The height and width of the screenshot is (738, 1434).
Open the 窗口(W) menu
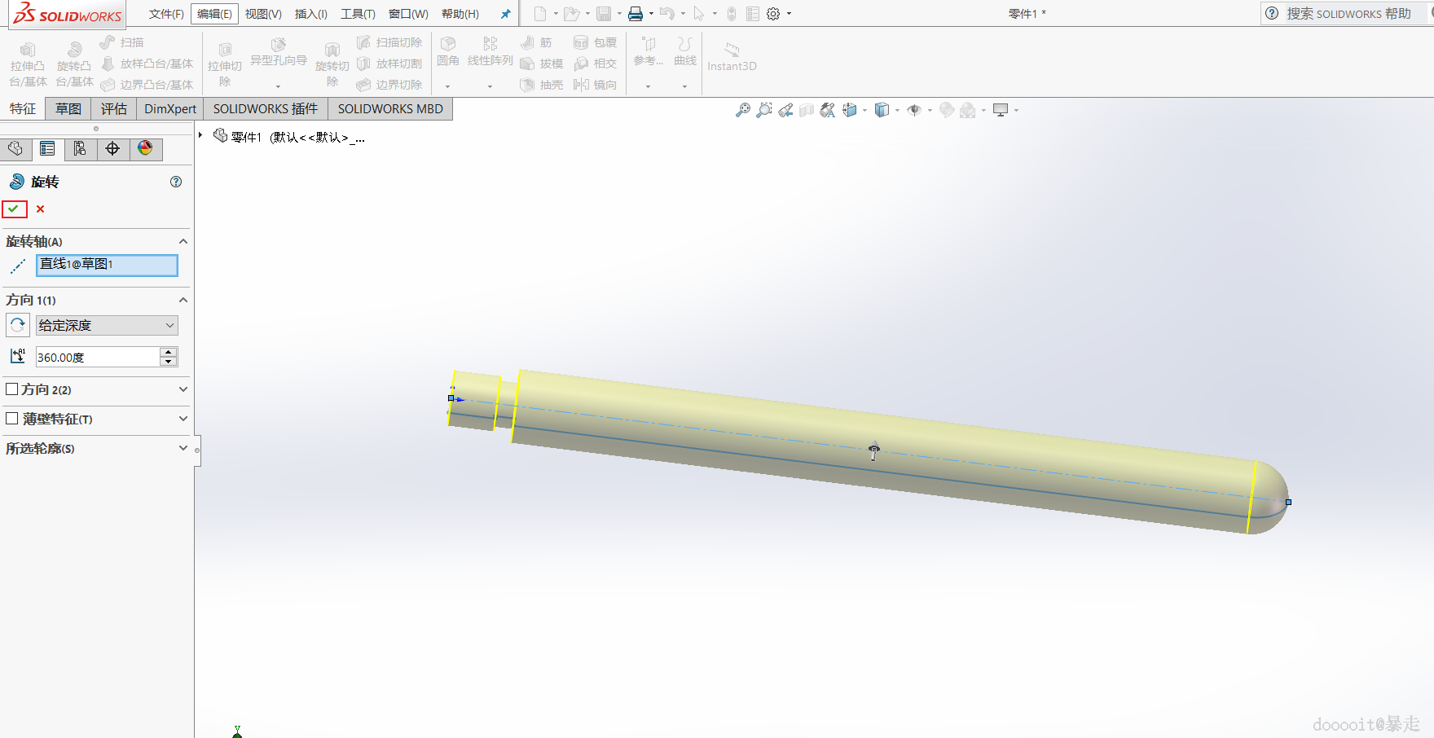tap(408, 14)
